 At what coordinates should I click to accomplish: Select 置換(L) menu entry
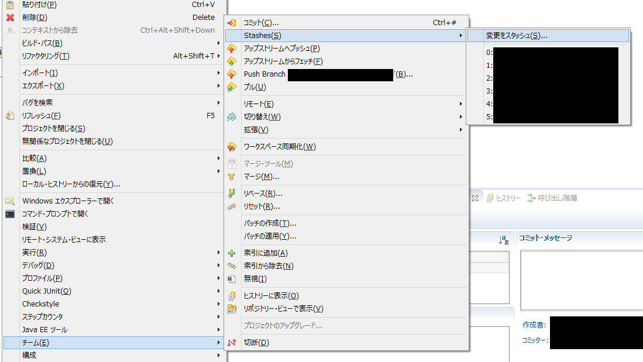[114, 171]
